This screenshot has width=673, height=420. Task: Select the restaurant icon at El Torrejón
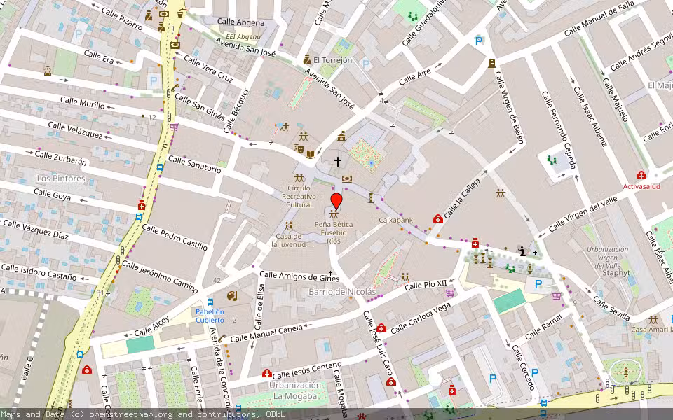tap(306, 59)
